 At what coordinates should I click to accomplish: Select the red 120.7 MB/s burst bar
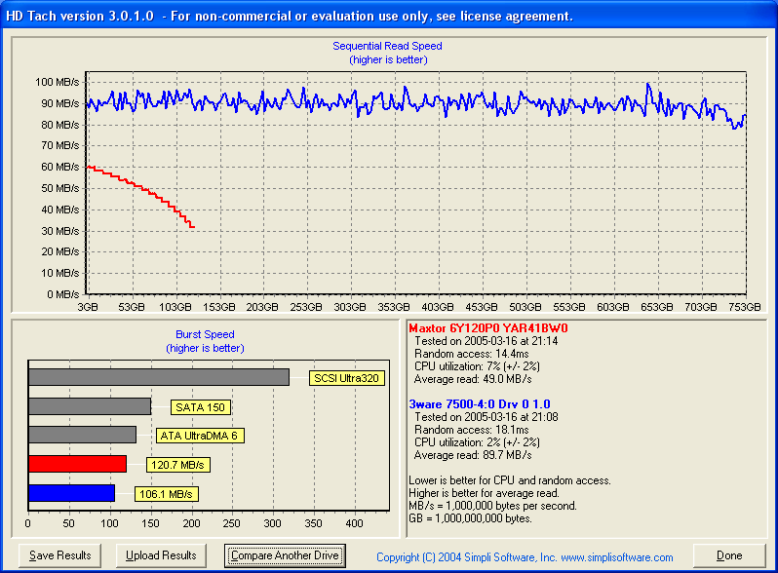click(x=77, y=464)
